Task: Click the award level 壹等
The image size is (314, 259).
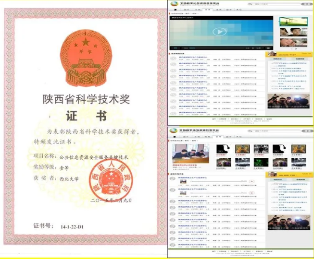Action: point(64,168)
